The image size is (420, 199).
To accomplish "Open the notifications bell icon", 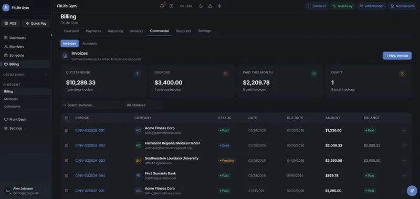I will 162,6.
